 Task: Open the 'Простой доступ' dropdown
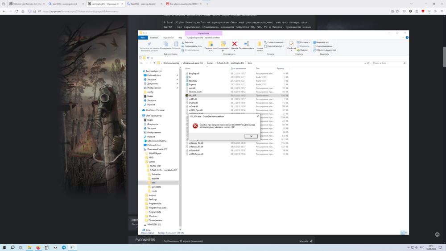274,46
